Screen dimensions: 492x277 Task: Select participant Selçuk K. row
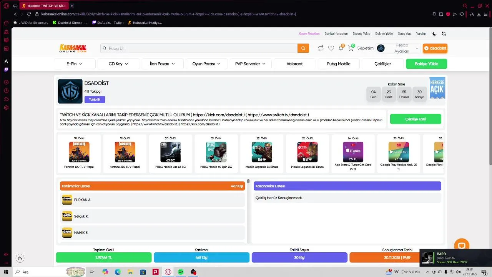pyautogui.click(x=152, y=216)
